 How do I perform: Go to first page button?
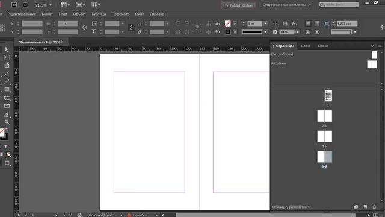point(19,215)
